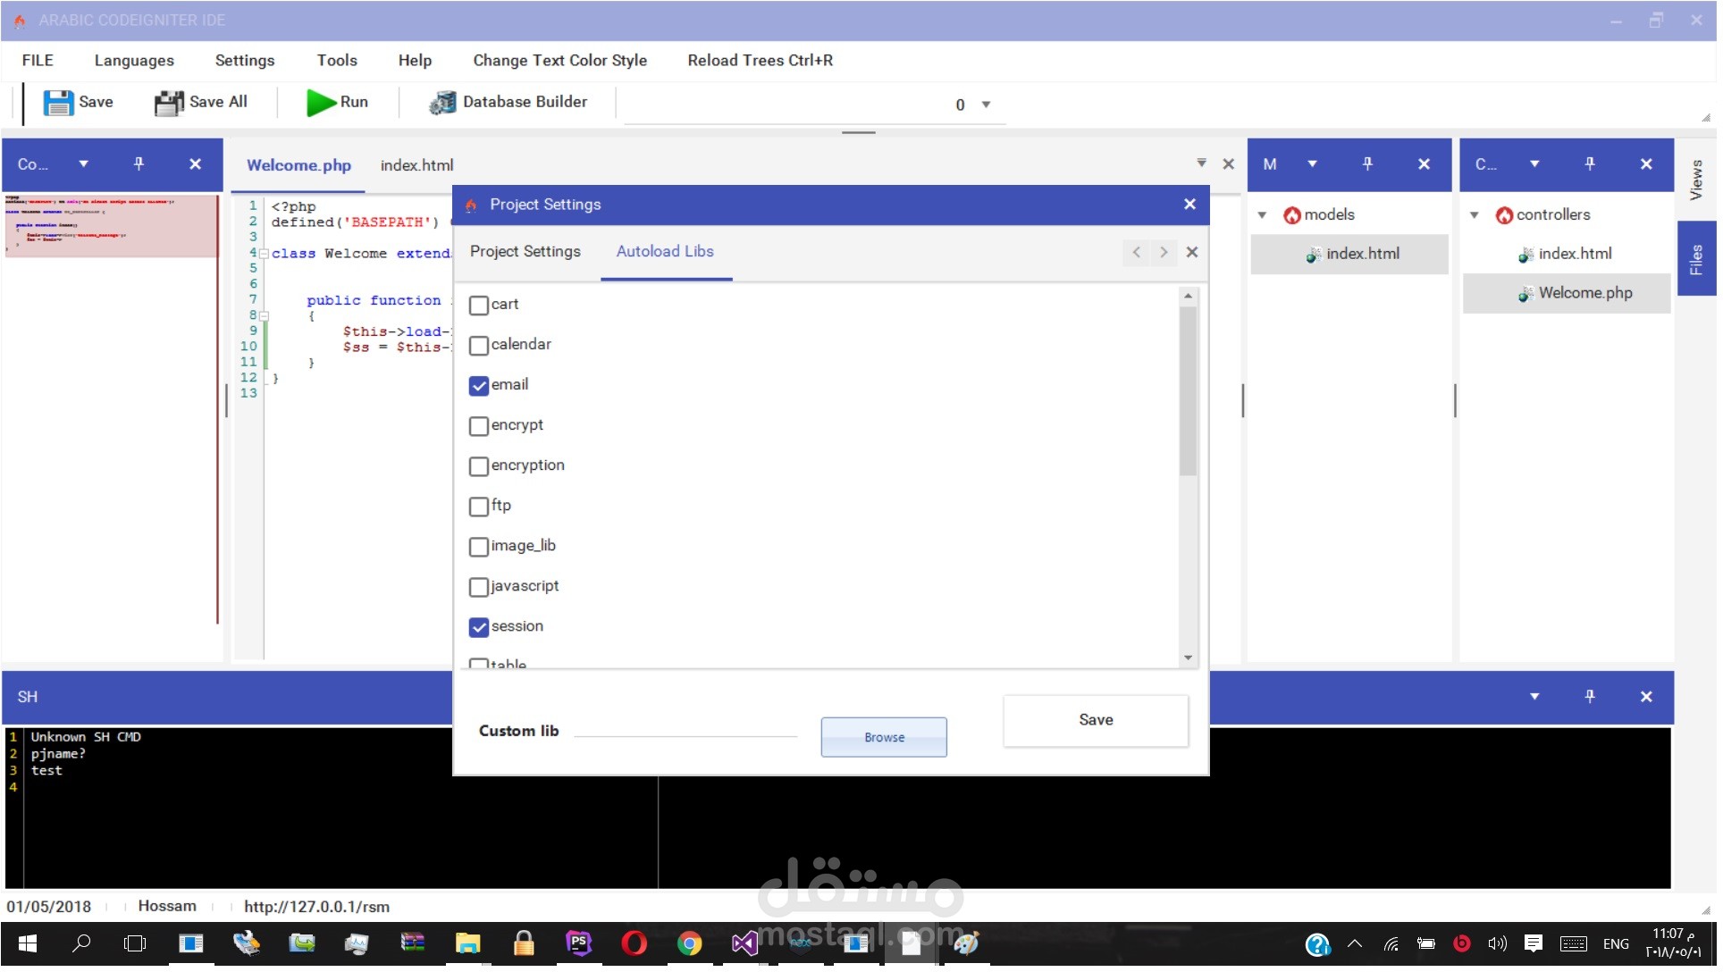1723x972 pixels.
Task: Uncheck the email library checkbox
Action: tap(479, 385)
